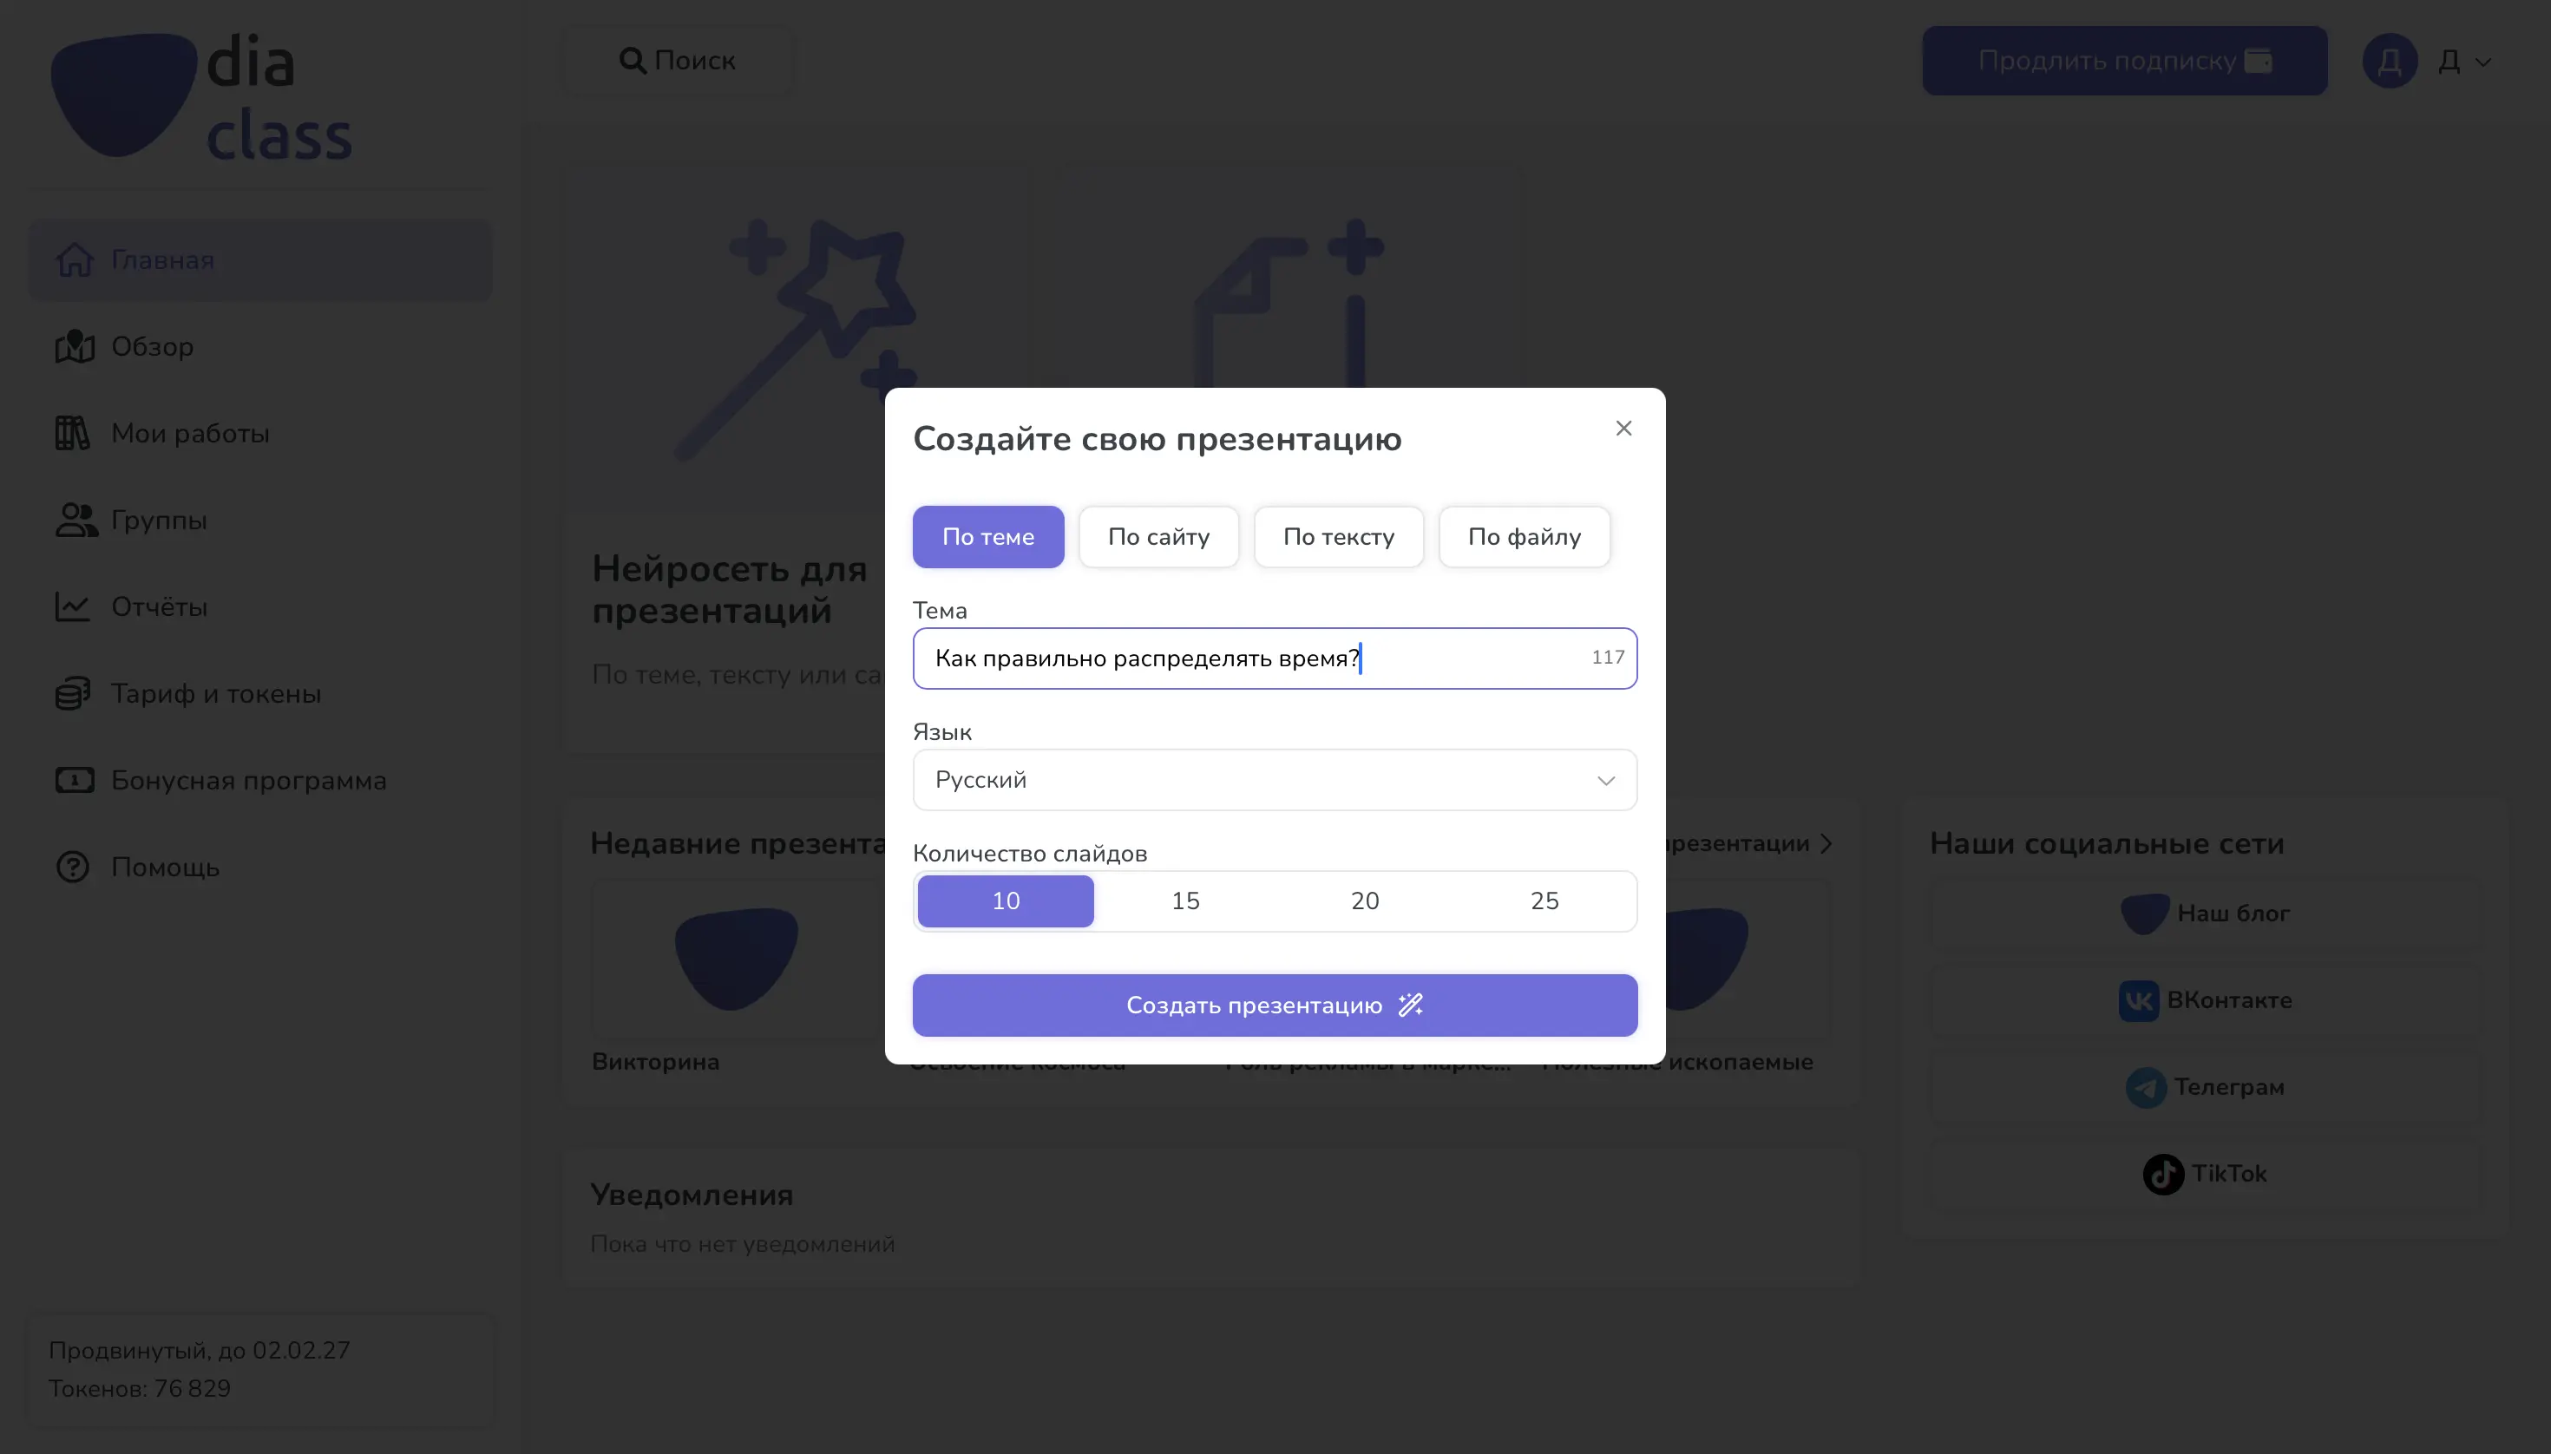Click the Помощь question mark icon
The image size is (2551, 1454).
73,867
